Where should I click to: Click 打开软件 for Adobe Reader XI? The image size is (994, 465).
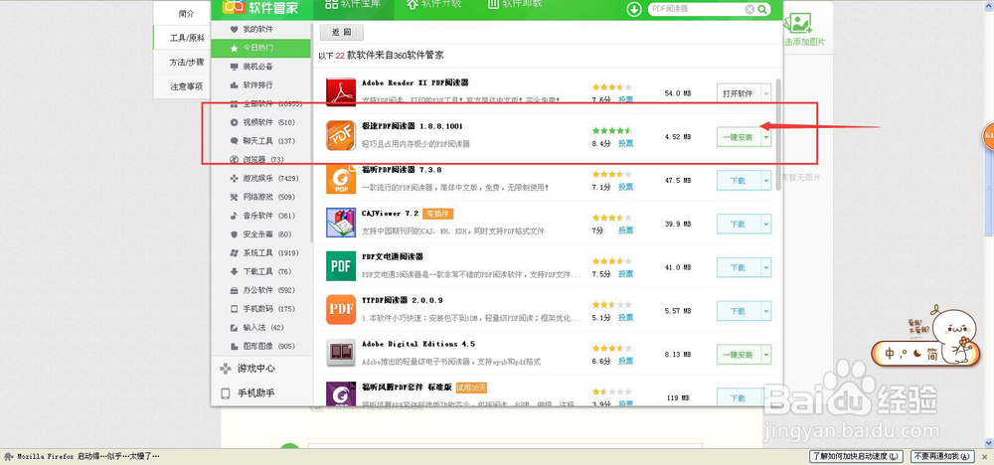pos(739,93)
